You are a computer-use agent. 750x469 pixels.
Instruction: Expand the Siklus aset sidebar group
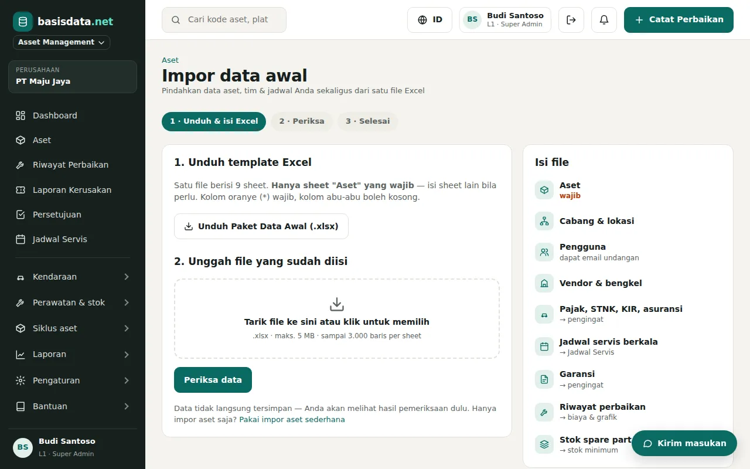click(x=73, y=328)
